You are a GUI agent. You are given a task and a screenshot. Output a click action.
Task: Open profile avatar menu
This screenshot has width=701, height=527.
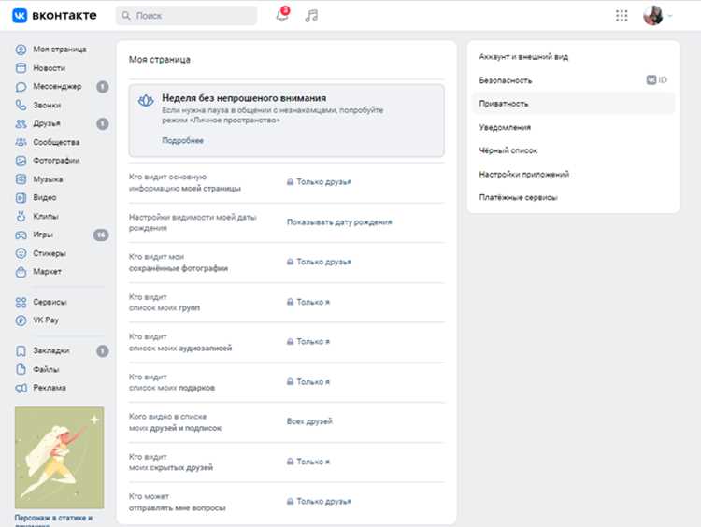click(652, 16)
